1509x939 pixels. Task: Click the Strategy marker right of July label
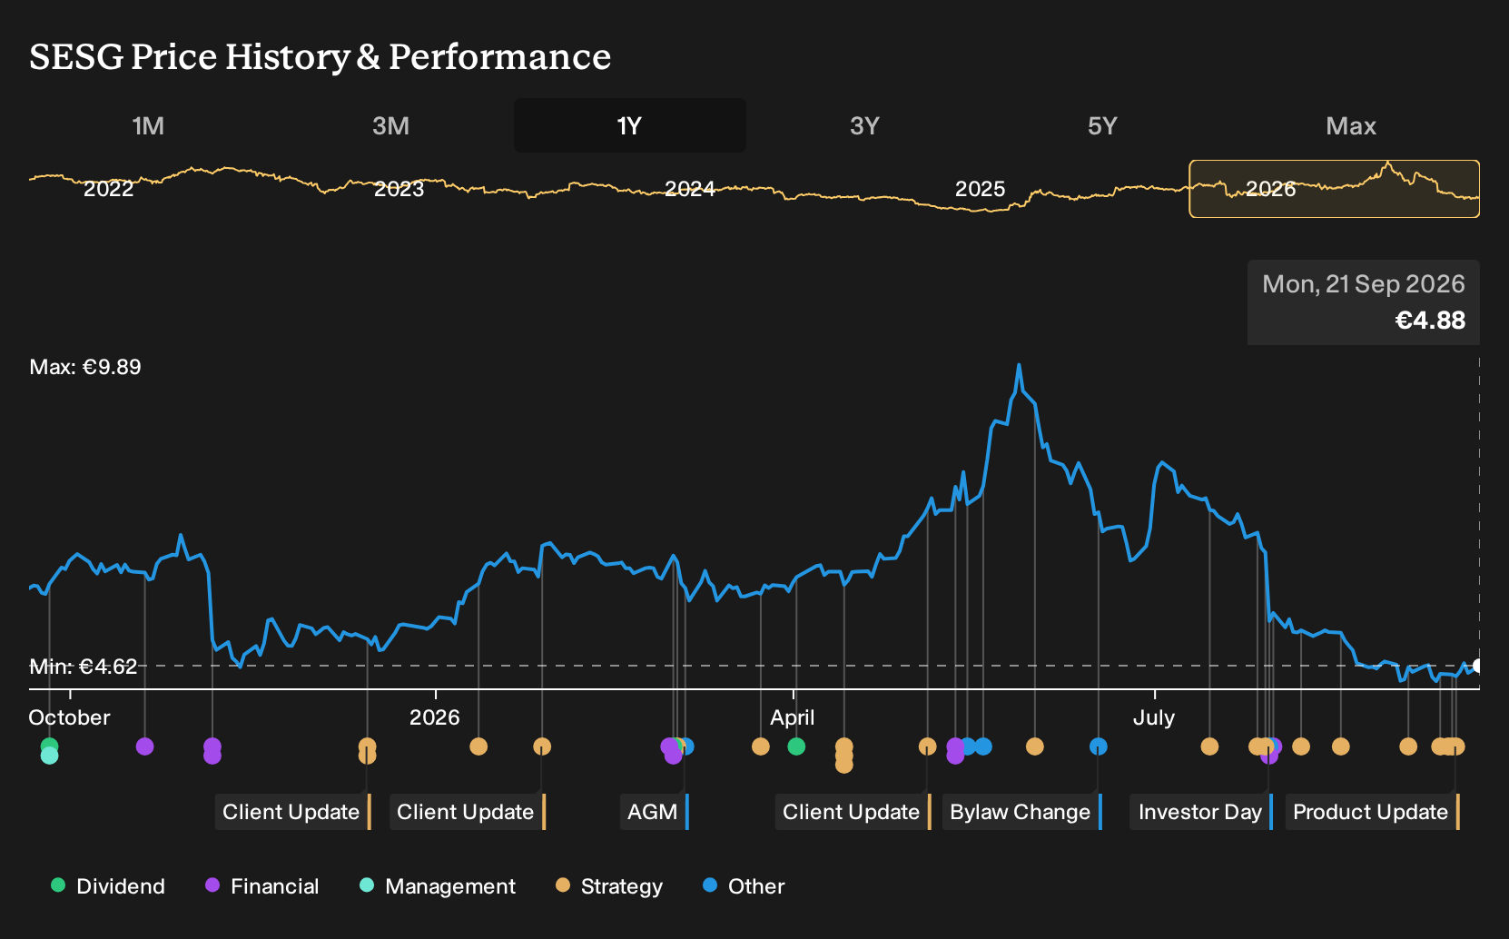pyautogui.click(x=1209, y=746)
